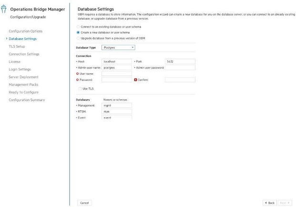Click the RTSM database name field
296x207 pixels.
coord(117,111)
